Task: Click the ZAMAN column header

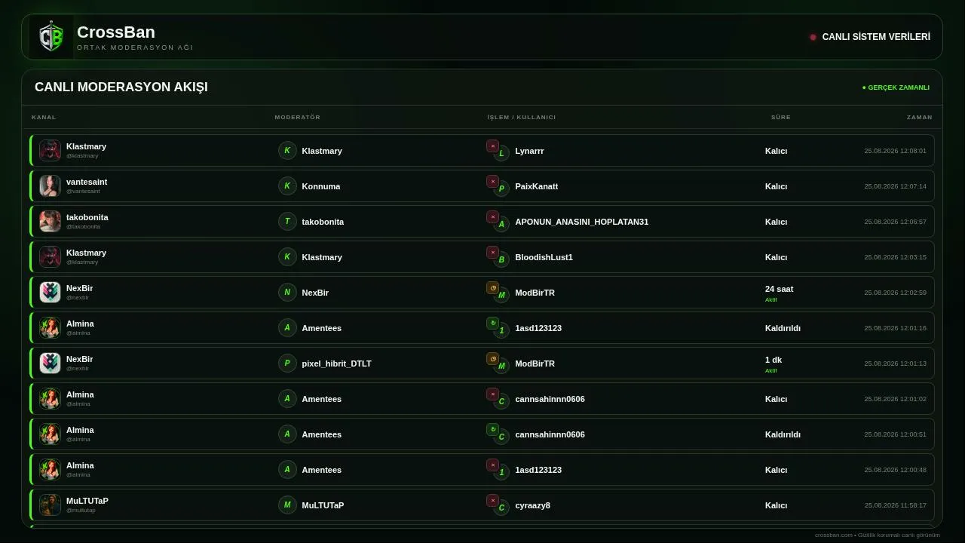Action: tap(920, 118)
